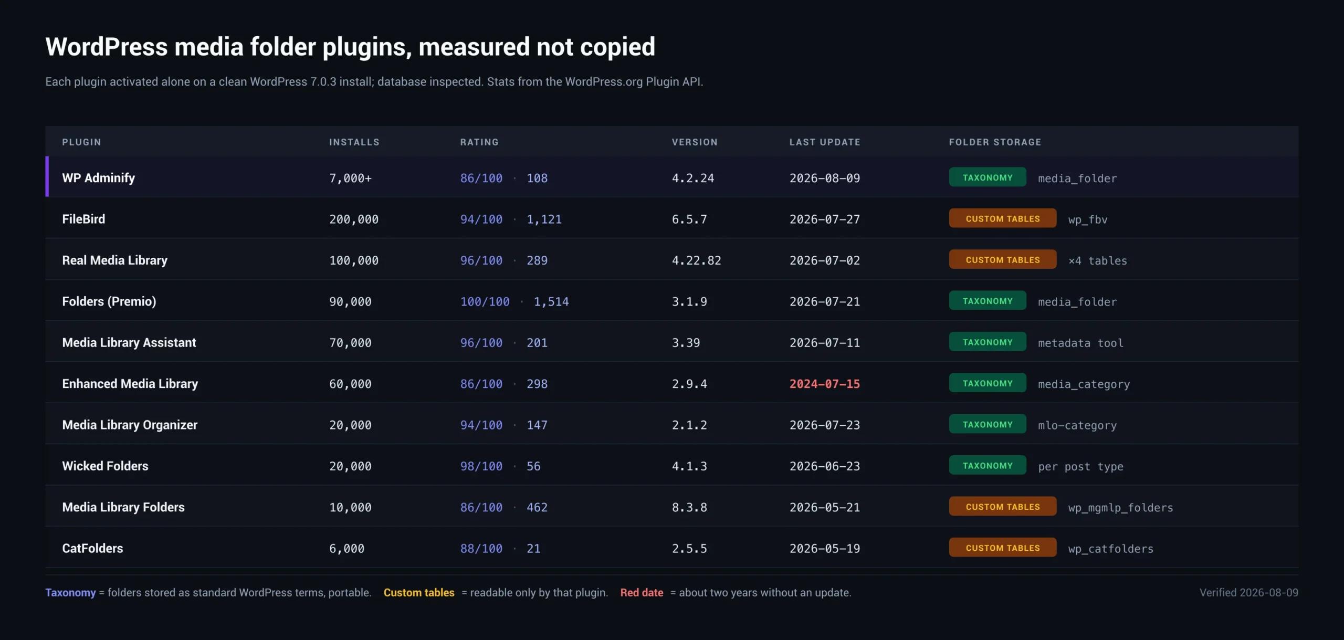Click the CUSTOM TABLES badge in FileBird row
The width and height of the screenshot is (1344, 640).
coord(1003,218)
